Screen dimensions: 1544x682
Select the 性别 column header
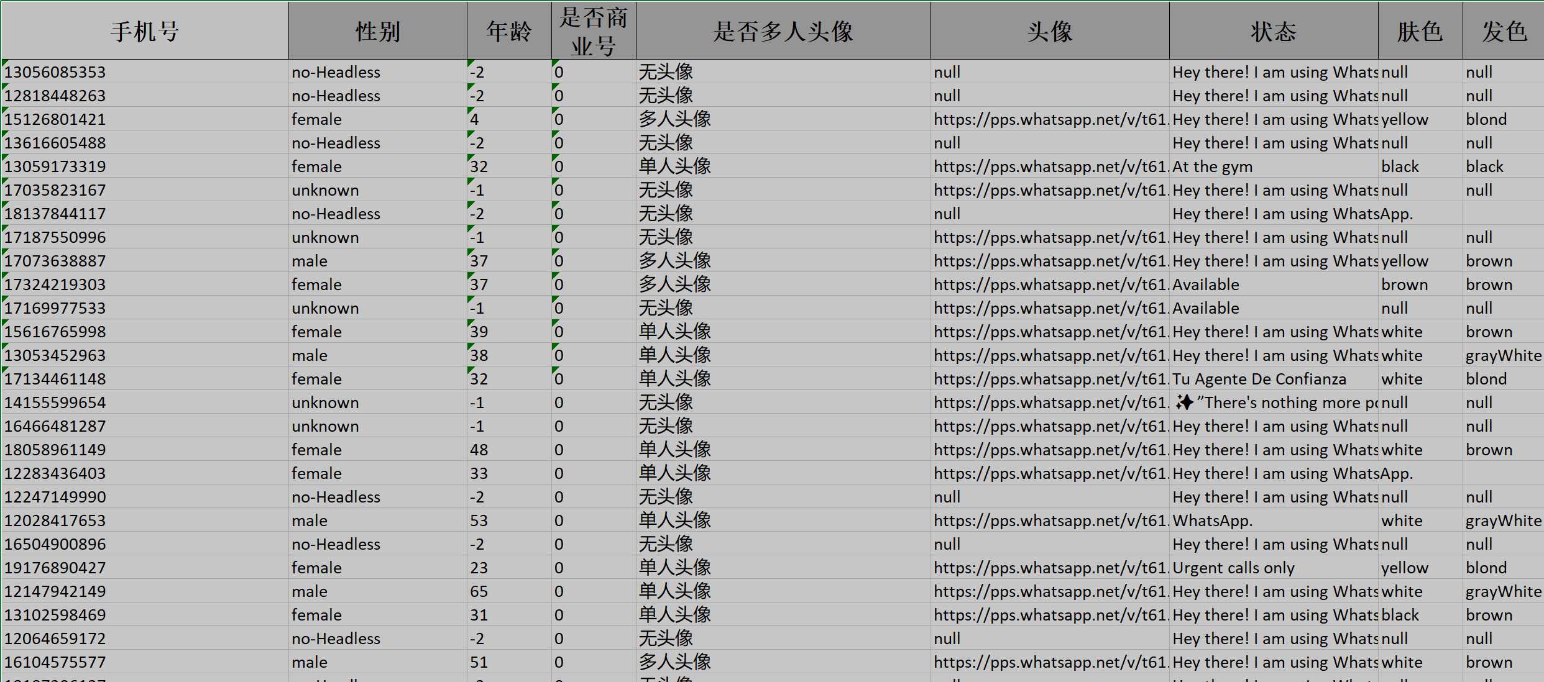pyautogui.click(x=378, y=31)
